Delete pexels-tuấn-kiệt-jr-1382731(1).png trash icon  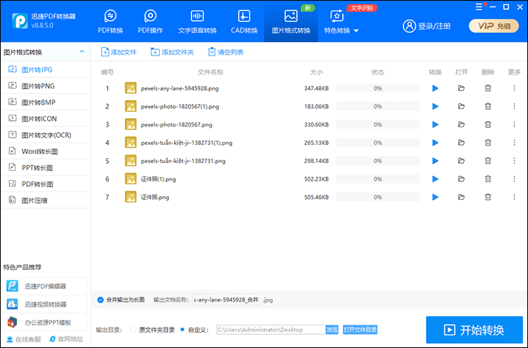click(x=488, y=143)
